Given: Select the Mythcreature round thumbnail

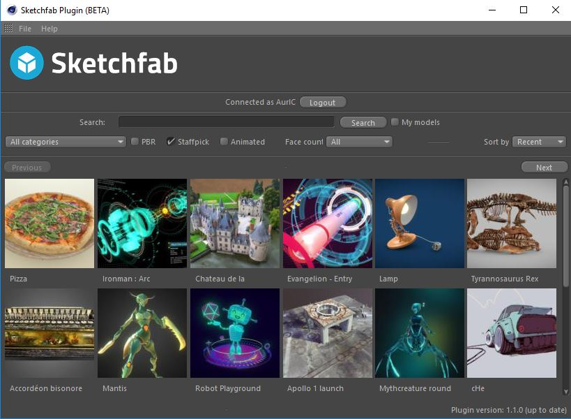Looking at the screenshot, I should pyautogui.click(x=420, y=333).
